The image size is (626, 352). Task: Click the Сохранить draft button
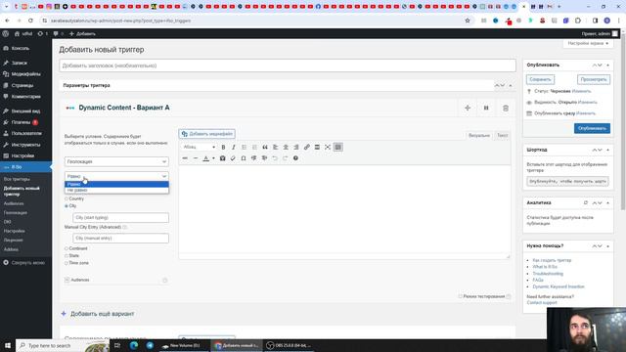540,80
